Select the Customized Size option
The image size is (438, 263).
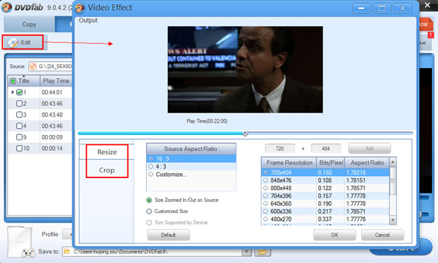coord(149,211)
